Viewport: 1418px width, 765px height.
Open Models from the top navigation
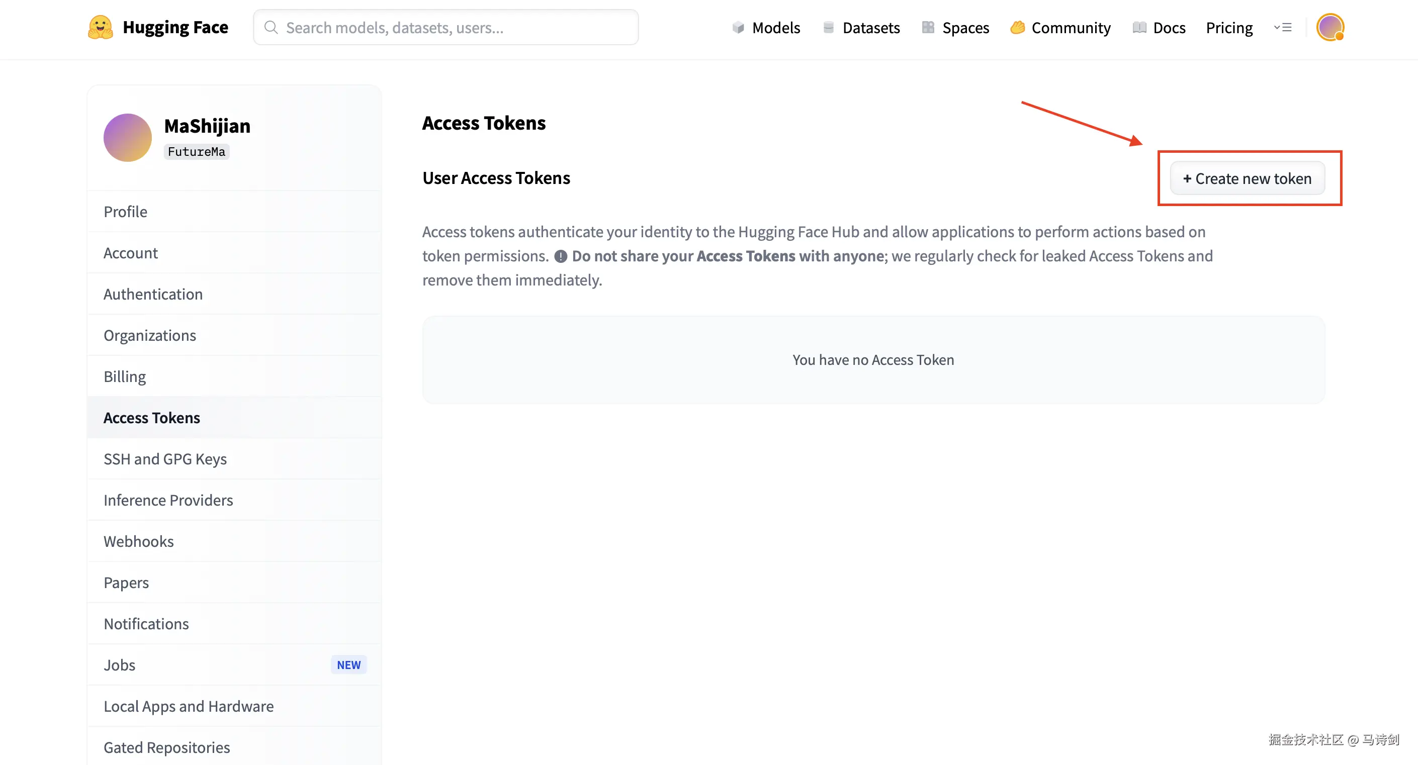coord(775,28)
